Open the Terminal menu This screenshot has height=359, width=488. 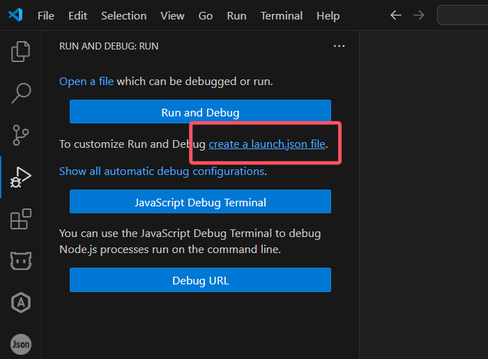pos(281,15)
